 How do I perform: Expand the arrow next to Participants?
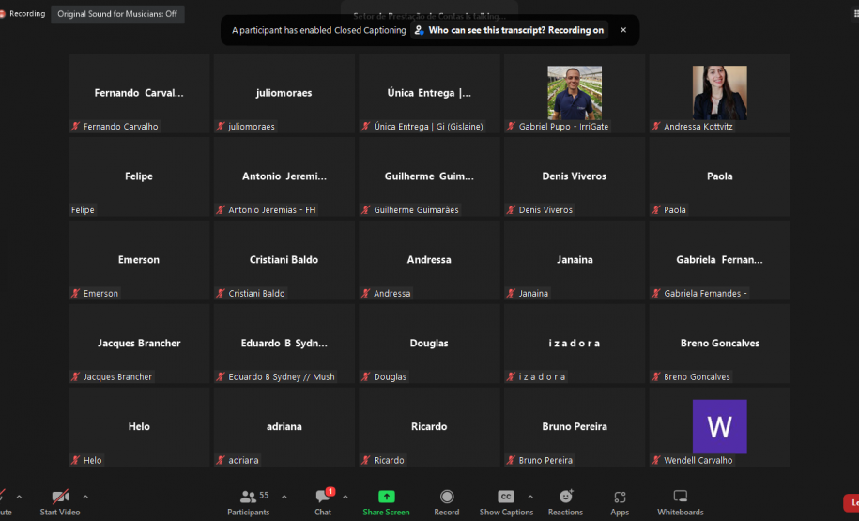(x=284, y=497)
